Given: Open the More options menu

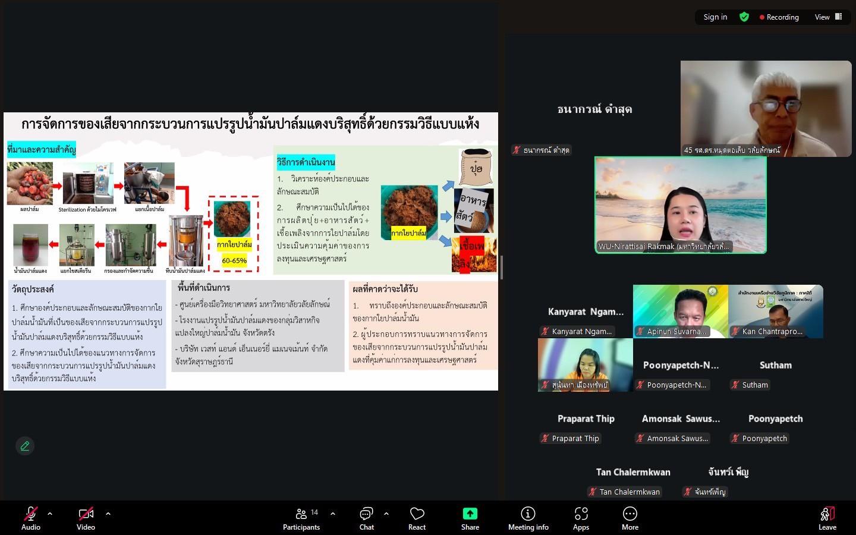Looking at the screenshot, I should pos(630,517).
